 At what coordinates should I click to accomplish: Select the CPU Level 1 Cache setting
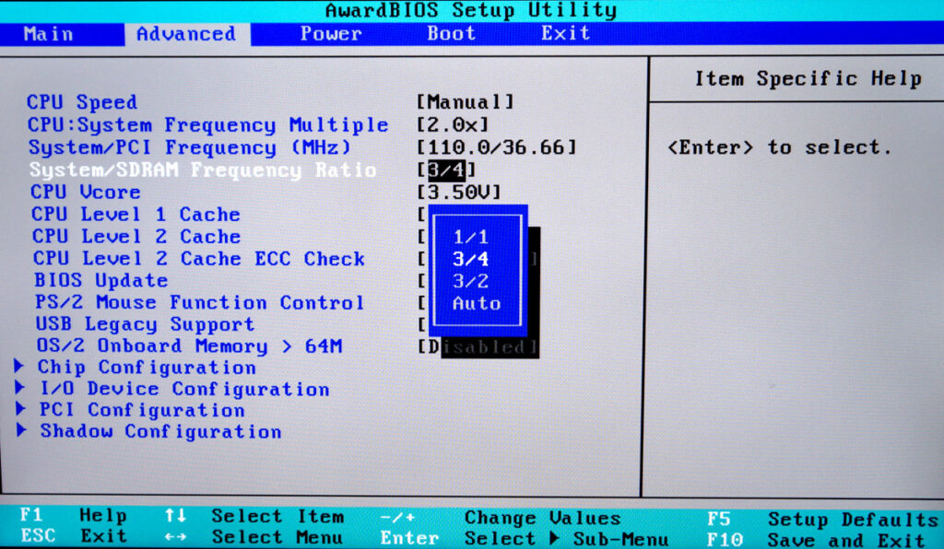[135, 215]
